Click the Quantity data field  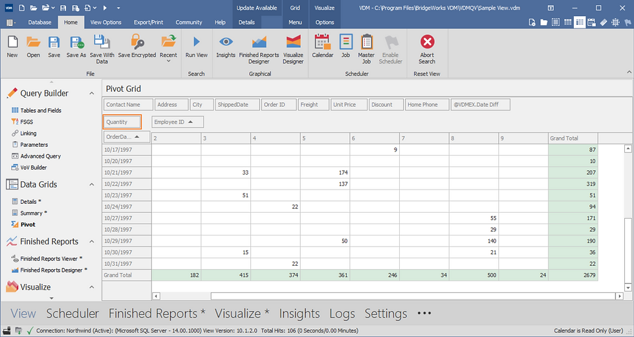122,122
